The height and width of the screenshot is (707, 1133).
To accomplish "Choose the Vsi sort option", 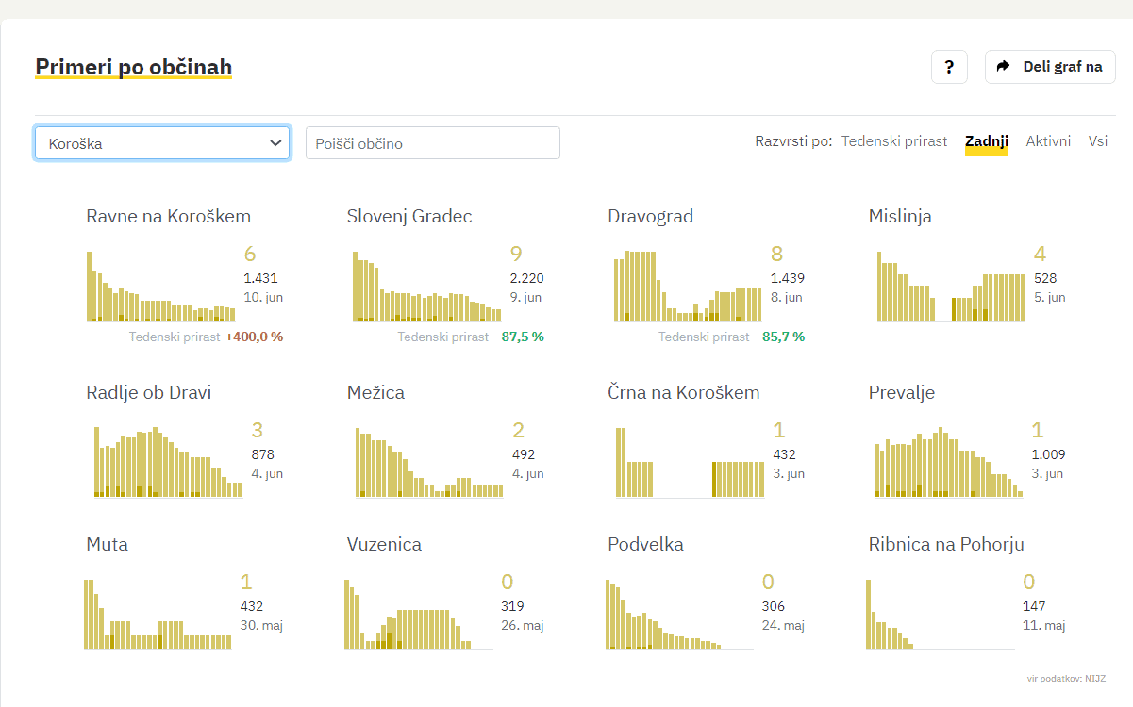I will (1097, 141).
